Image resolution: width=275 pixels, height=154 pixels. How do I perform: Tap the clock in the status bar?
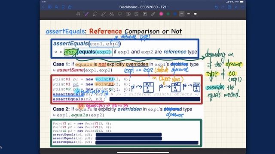click(44, 2)
